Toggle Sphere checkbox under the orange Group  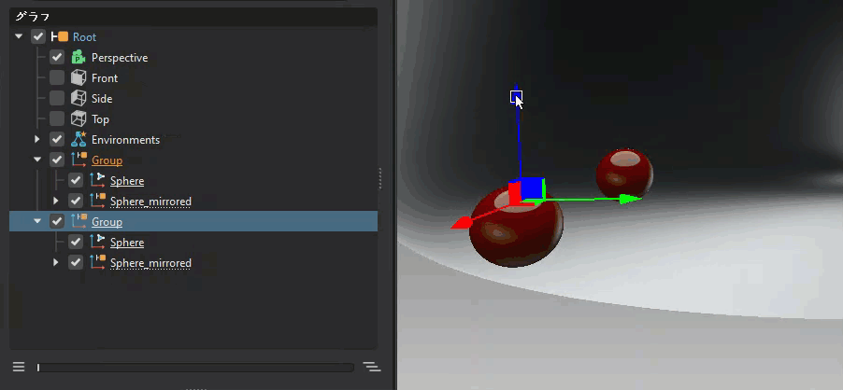pos(76,180)
